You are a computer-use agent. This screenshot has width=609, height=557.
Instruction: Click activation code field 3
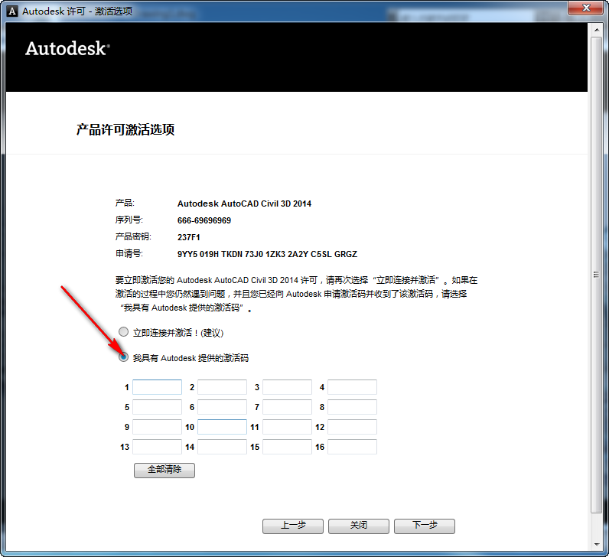[x=287, y=387]
